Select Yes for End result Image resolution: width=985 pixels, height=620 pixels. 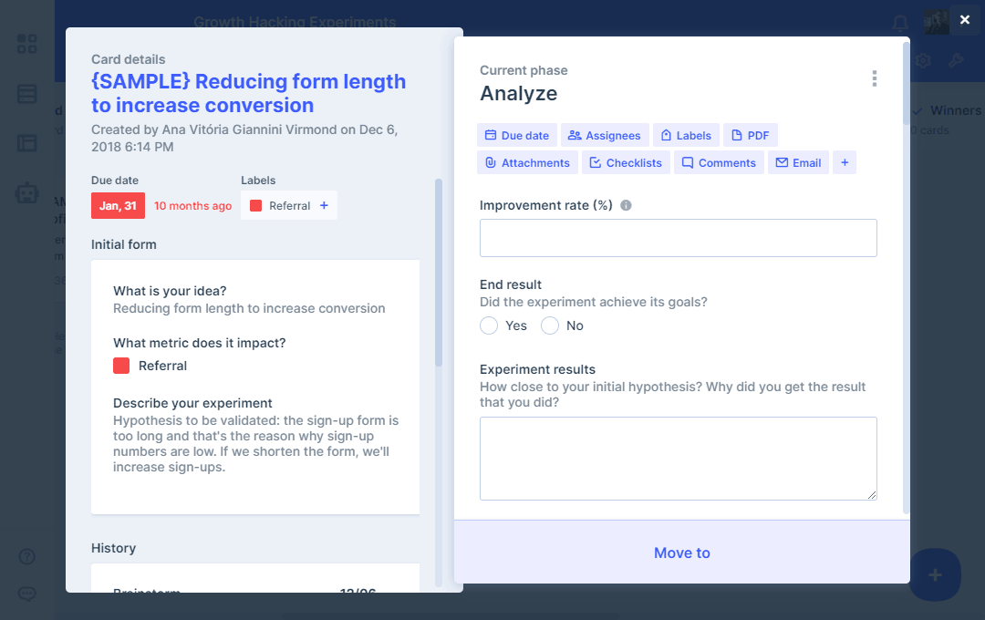click(x=490, y=325)
